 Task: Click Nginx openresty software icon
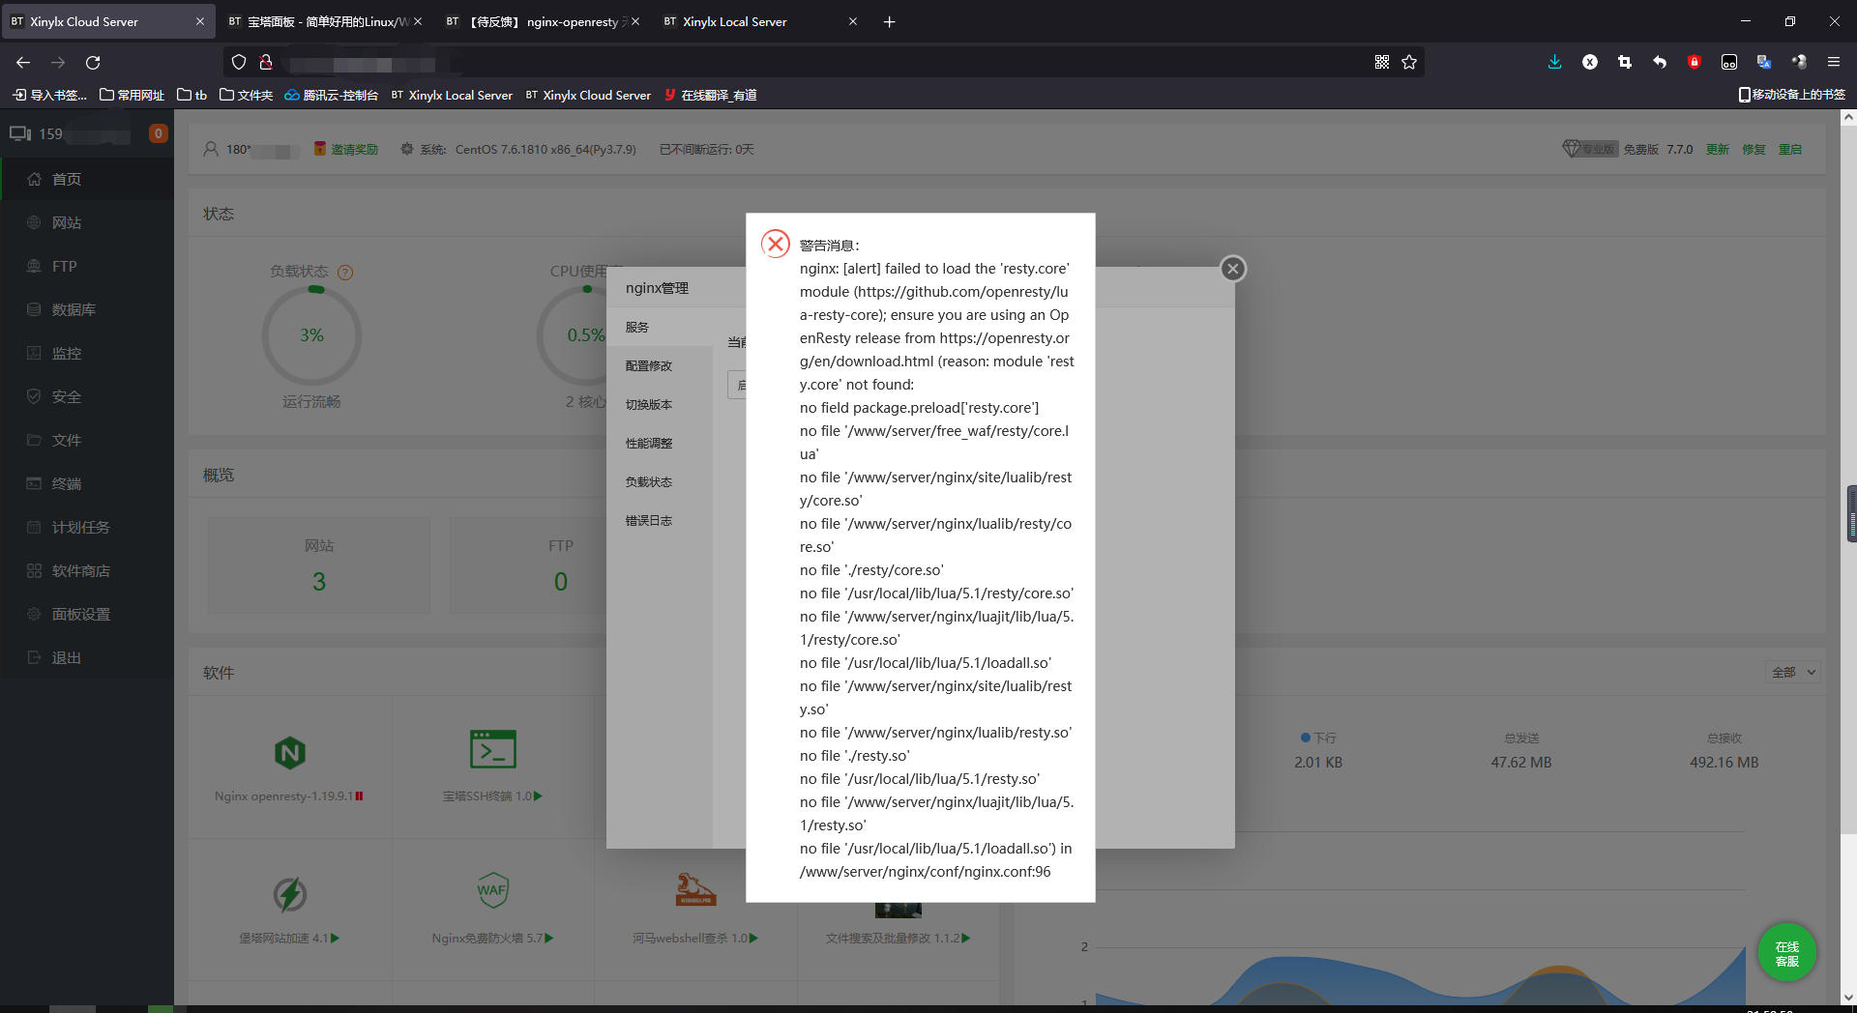[x=290, y=752]
